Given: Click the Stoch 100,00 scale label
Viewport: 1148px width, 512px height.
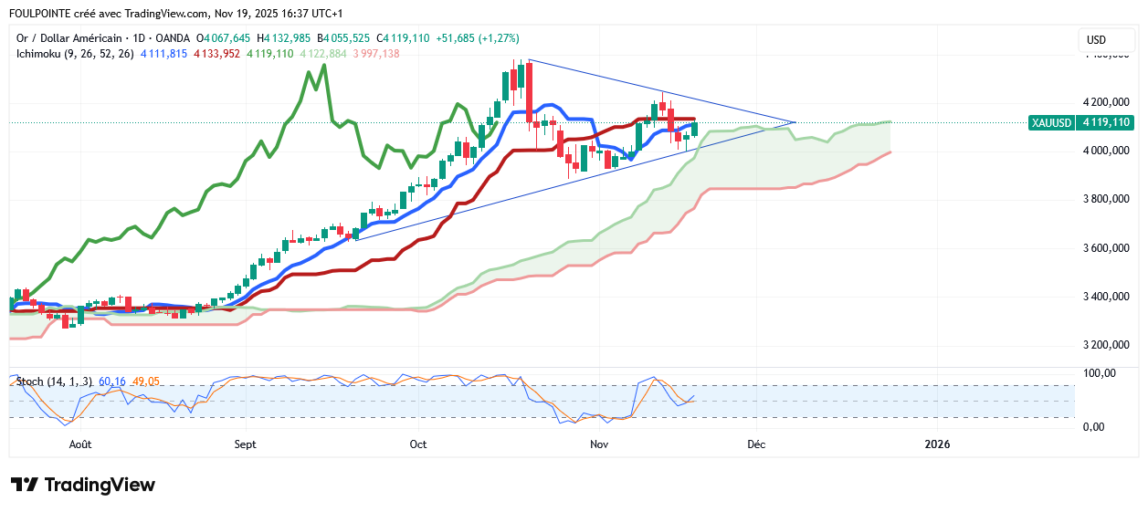Looking at the screenshot, I should pyautogui.click(x=1099, y=373).
